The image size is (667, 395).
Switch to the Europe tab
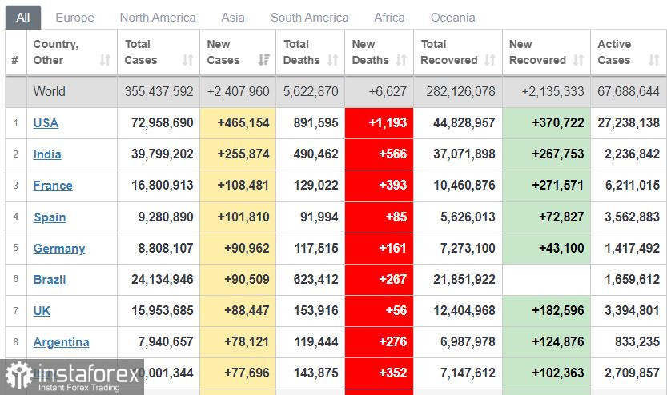pos(74,17)
